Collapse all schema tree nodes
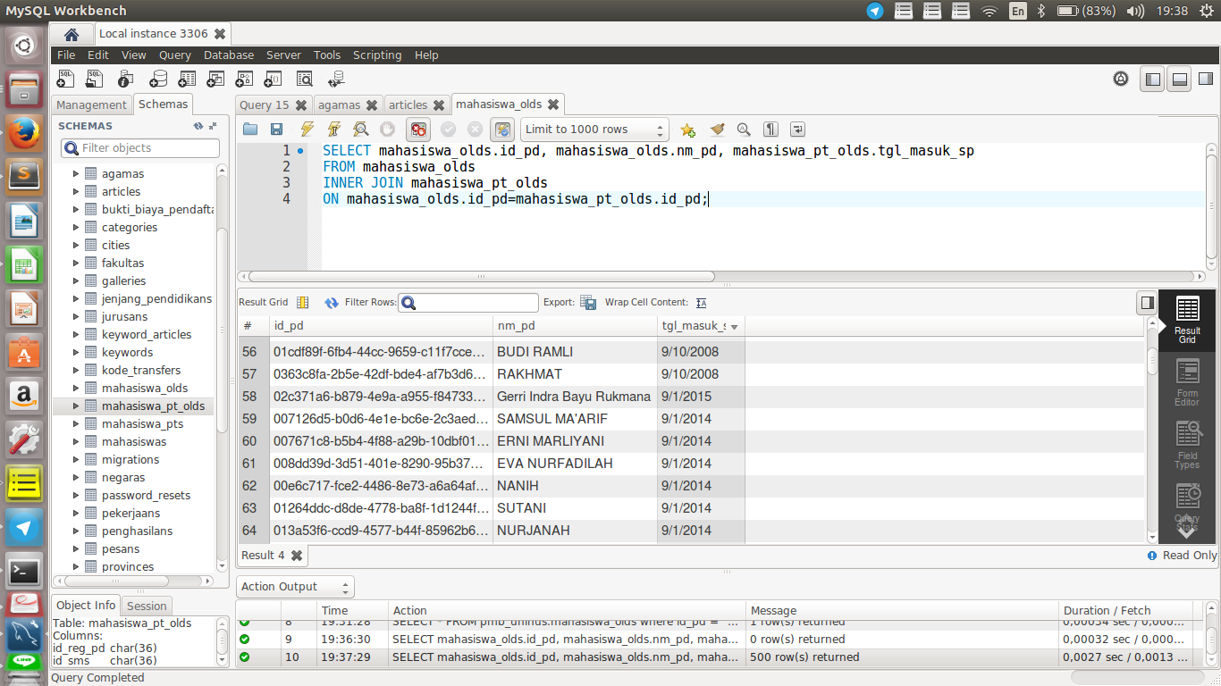The height and width of the screenshot is (686, 1221). [x=213, y=126]
